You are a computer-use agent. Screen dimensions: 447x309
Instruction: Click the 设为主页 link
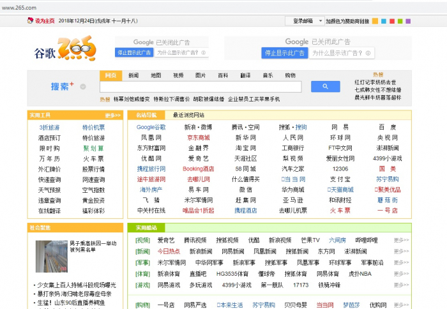click(x=45, y=21)
